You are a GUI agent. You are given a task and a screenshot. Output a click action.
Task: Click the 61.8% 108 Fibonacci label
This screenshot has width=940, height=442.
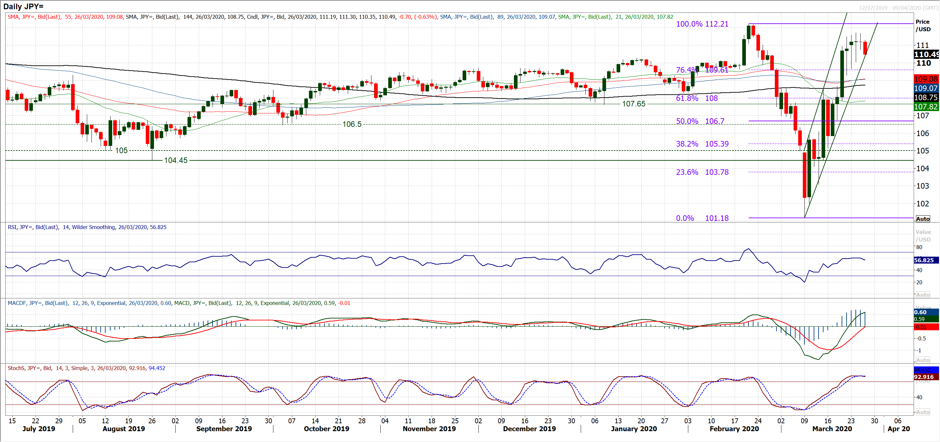click(x=697, y=98)
